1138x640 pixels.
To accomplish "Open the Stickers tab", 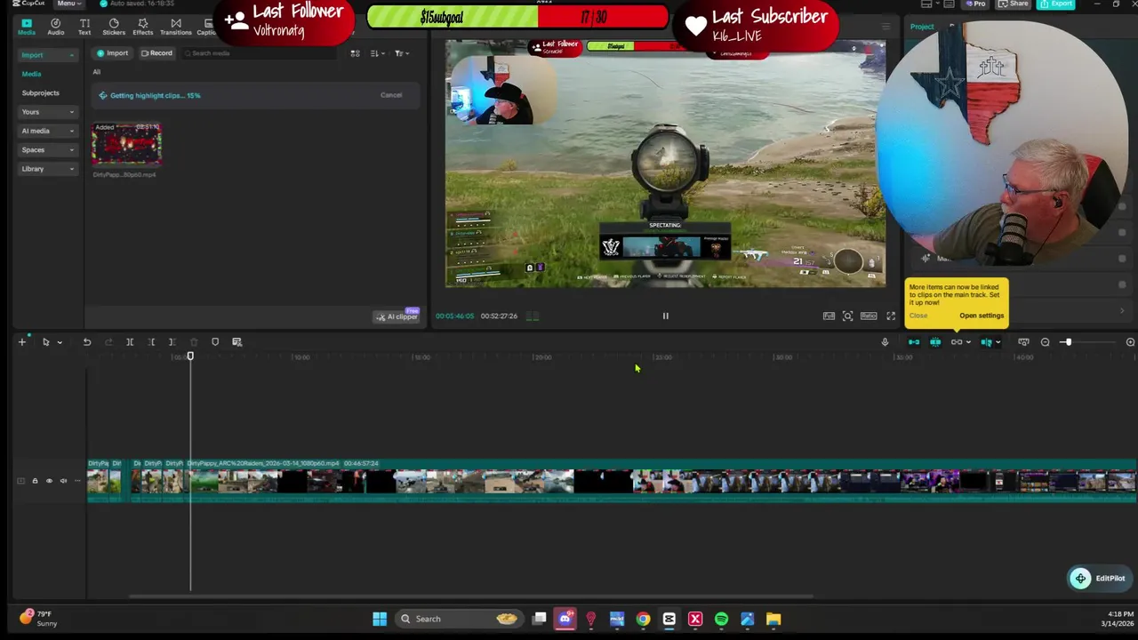I will point(114,27).
